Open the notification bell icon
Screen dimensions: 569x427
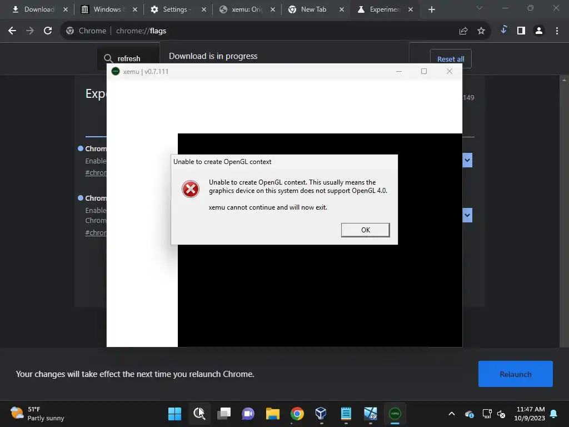pyautogui.click(x=554, y=414)
